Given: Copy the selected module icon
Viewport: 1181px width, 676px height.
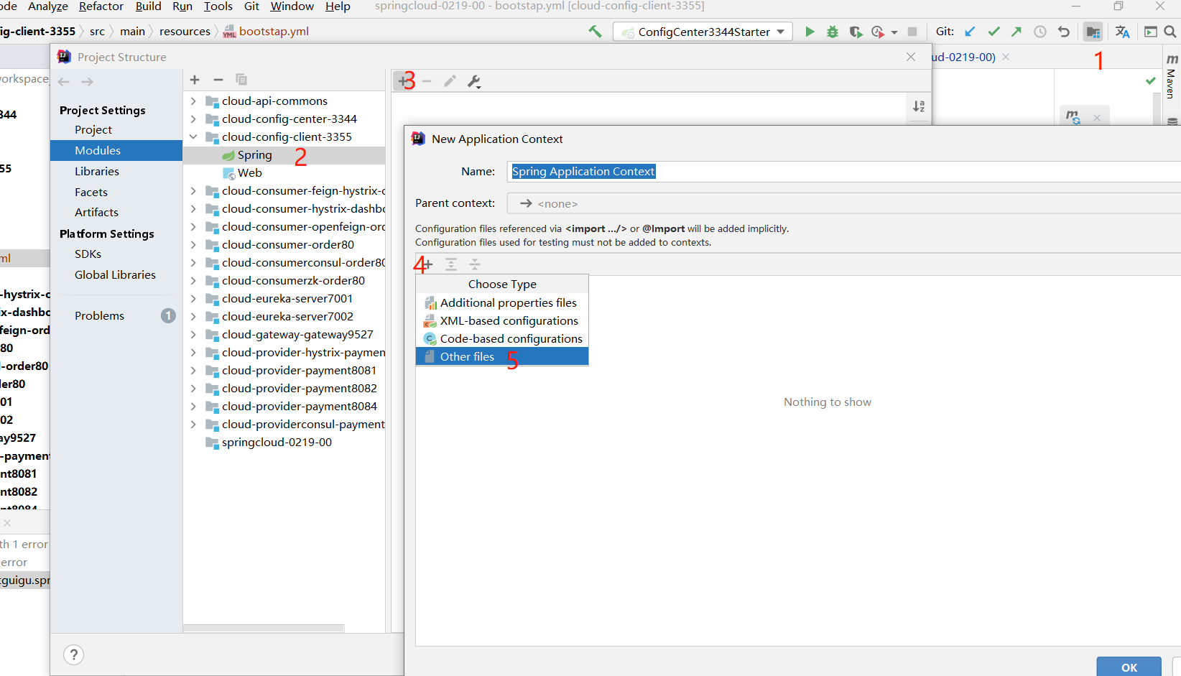Looking at the screenshot, I should pyautogui.click(x=241, y=80).
